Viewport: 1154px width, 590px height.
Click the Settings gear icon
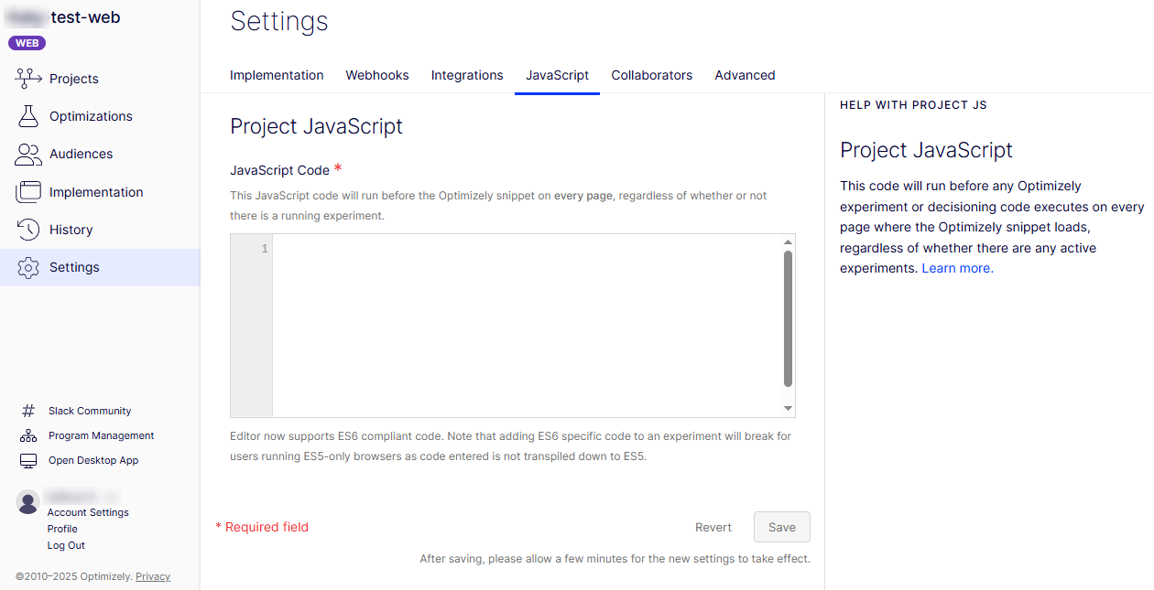tap(28, 267)
